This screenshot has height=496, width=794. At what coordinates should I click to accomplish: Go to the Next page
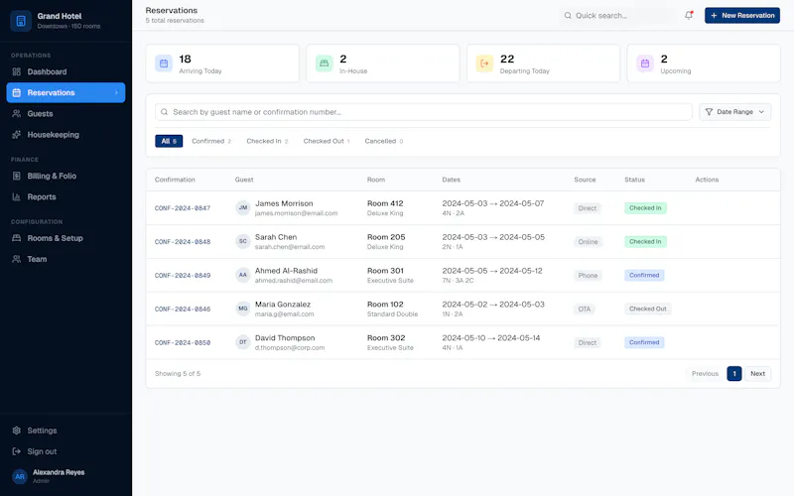pyautogui.click(x=757, y=374)
